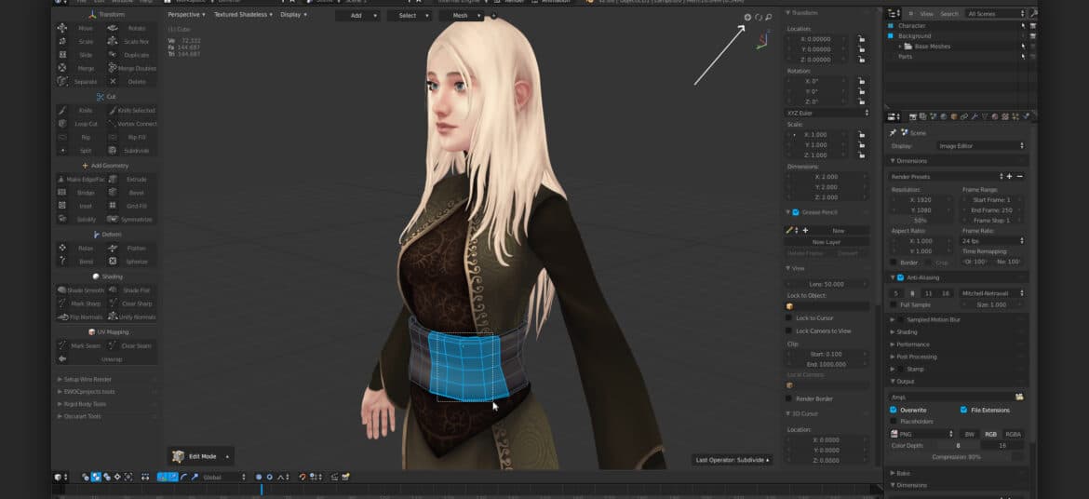
Task: Click the Subdivide tool icon
Action: point(113,150)
